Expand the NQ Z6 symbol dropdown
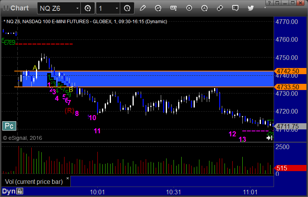Image resolution: width=308 pixels, height=197 pixels. click(77, 8)
